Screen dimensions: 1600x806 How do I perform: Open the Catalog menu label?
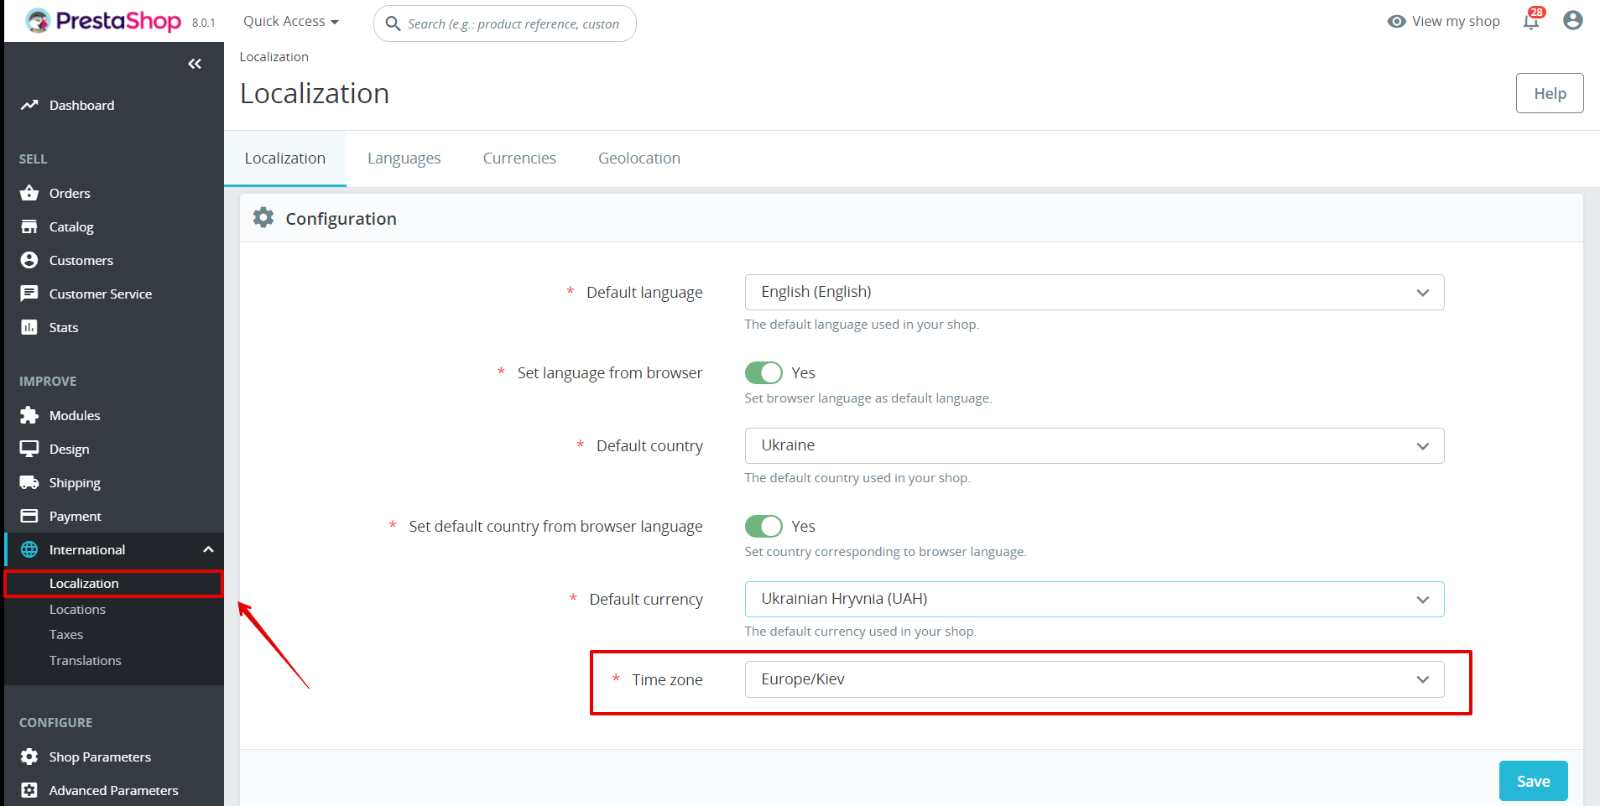click(71, 226)
